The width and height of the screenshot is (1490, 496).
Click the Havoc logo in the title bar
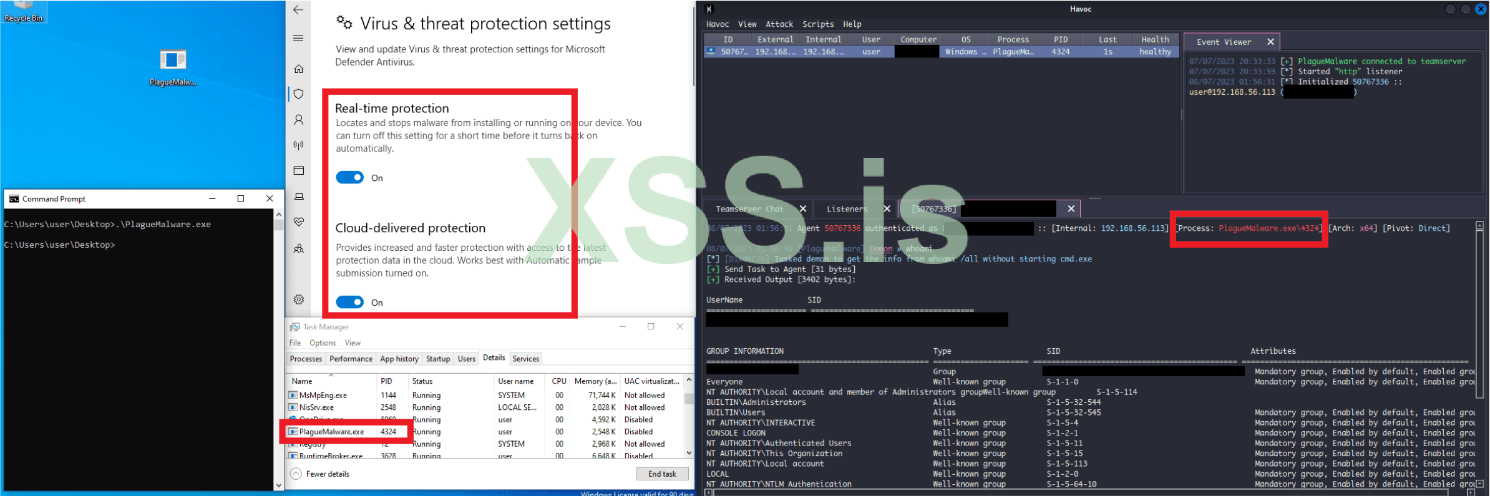pyautogui.click(x=709, y=9)
